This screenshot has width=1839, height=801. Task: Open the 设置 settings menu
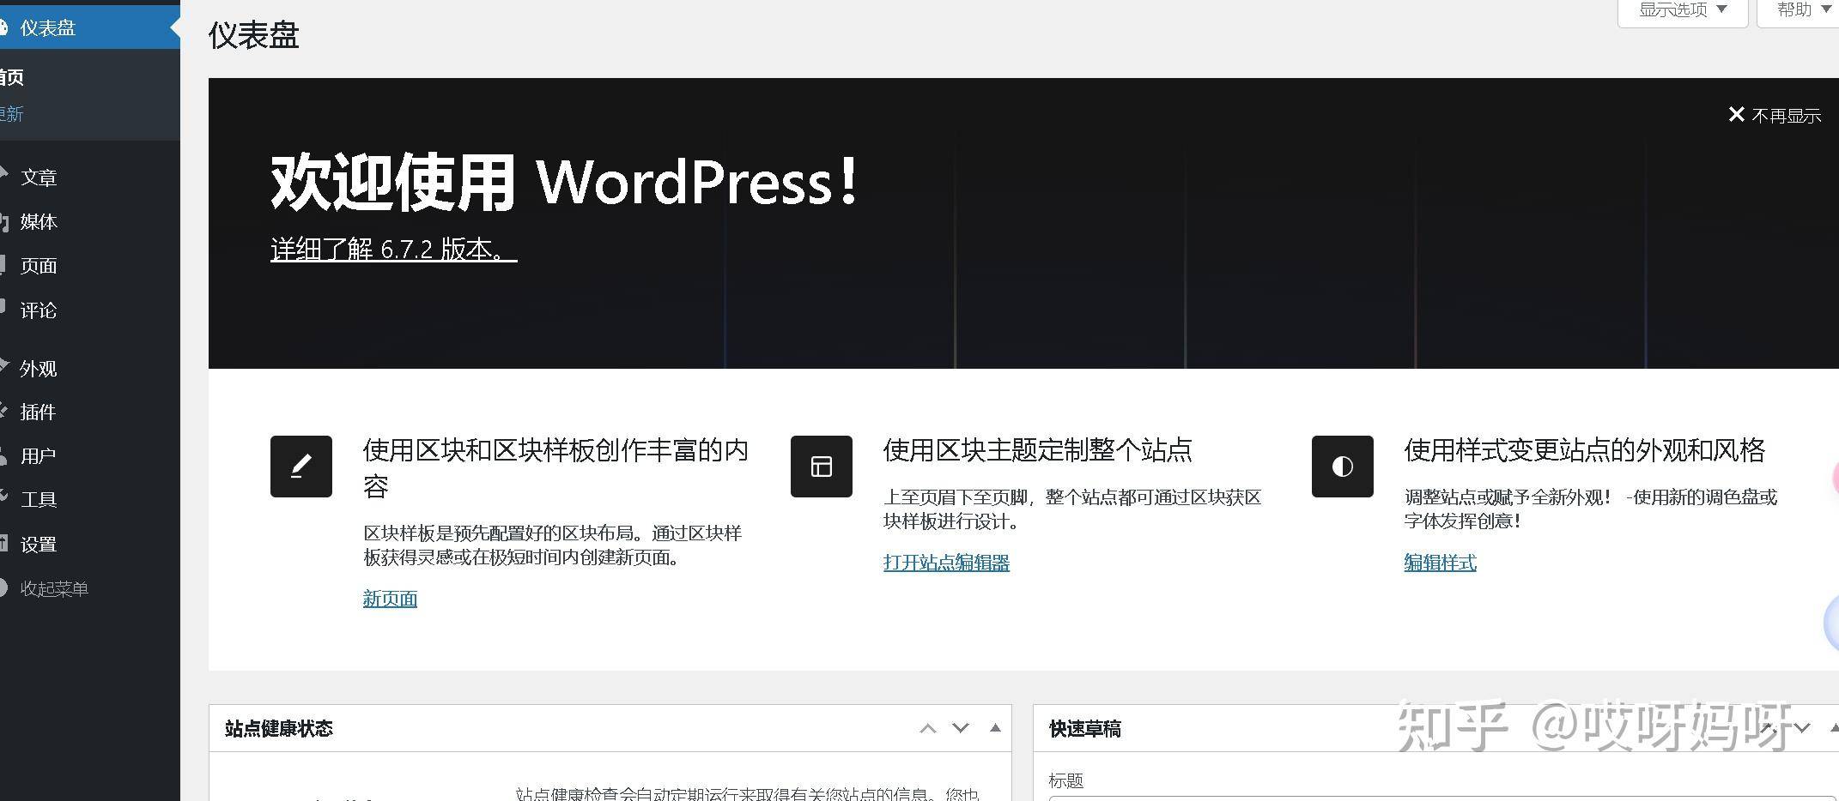point(39,545)
